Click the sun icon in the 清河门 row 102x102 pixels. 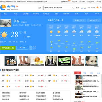pos(31,81)
